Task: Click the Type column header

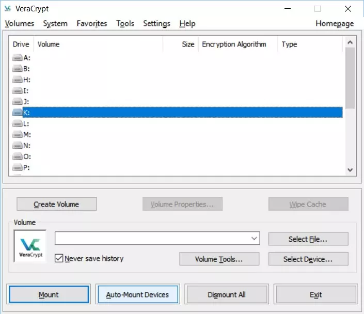Action: click(310, 44)
